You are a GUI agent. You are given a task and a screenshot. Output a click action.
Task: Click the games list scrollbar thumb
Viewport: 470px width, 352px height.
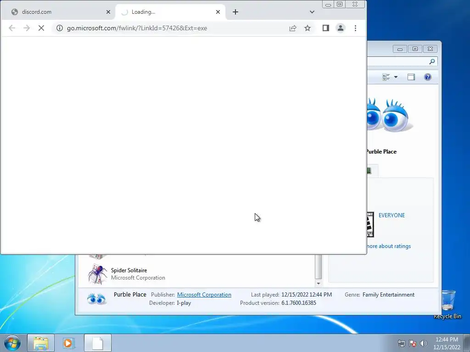pyautogui.click(x=319, y=266)
